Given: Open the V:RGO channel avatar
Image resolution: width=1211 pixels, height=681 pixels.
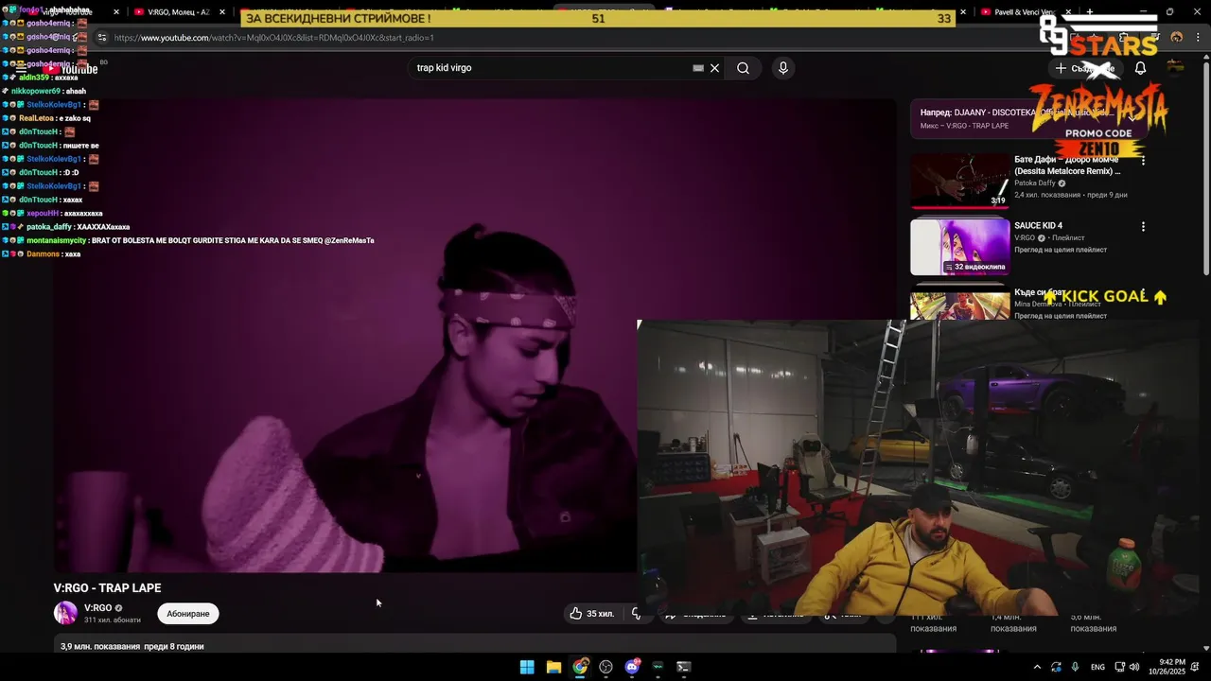Looking at the screenshot, I should (65, 613).
